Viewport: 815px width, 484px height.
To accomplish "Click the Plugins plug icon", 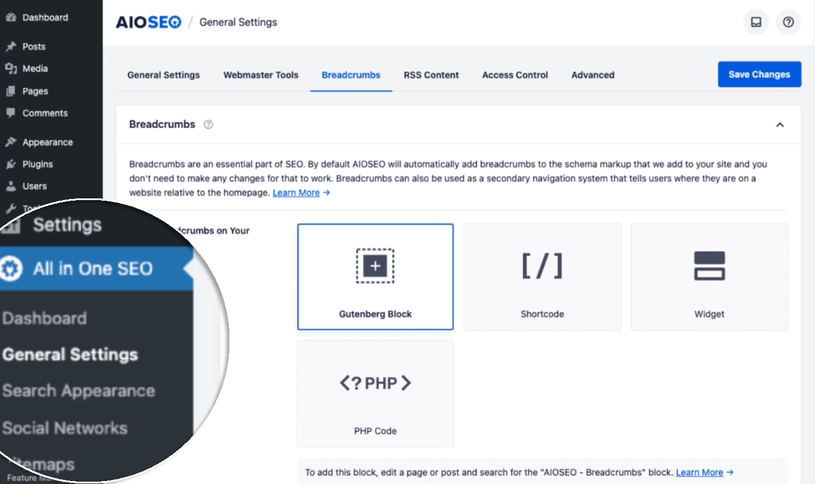I will 10,165.
